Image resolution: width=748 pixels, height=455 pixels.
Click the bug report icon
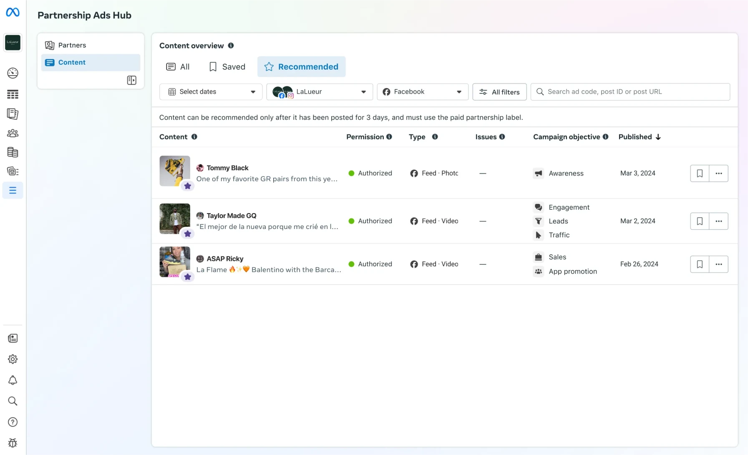pos(13,443)
